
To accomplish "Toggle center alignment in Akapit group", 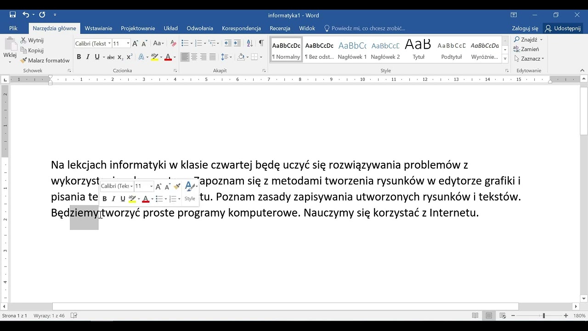I will click(x=194, y=57).
